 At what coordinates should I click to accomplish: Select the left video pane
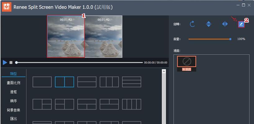point(66,37)
